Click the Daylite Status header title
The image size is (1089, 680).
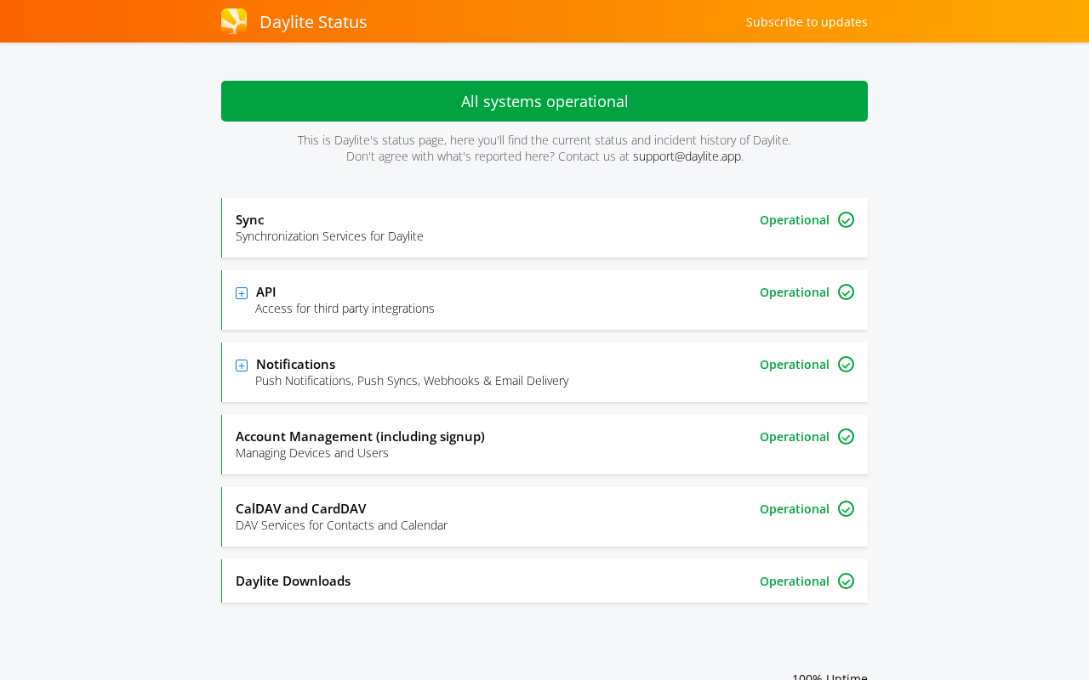(313, 22)
